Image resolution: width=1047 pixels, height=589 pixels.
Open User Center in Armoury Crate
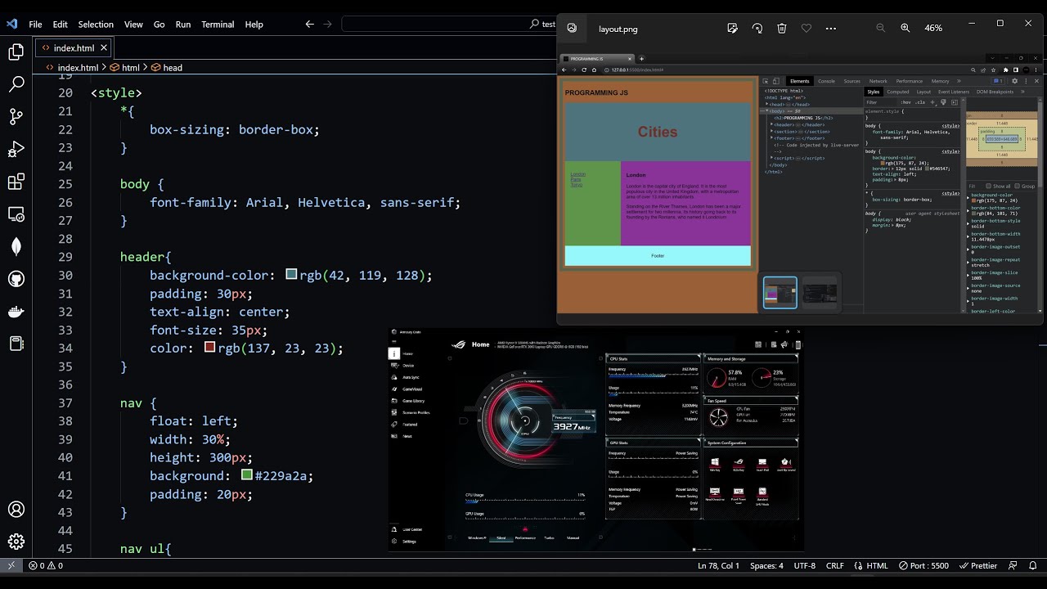[407, 529]
